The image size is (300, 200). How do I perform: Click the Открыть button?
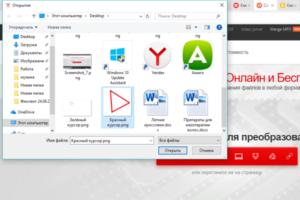172,150
